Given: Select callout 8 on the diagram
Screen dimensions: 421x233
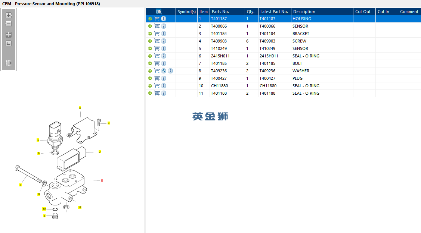Looking at the screenshot, I should (x=39, y=194).
